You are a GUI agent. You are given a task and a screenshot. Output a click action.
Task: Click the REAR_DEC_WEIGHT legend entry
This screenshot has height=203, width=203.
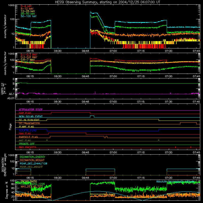pos(31,167)
